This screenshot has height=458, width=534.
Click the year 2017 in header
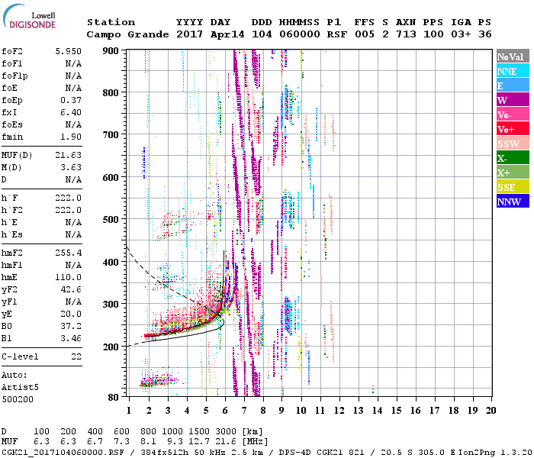pyautogui.click(x=189, y=34)
